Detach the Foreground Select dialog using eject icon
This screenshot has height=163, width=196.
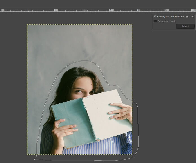187,17
